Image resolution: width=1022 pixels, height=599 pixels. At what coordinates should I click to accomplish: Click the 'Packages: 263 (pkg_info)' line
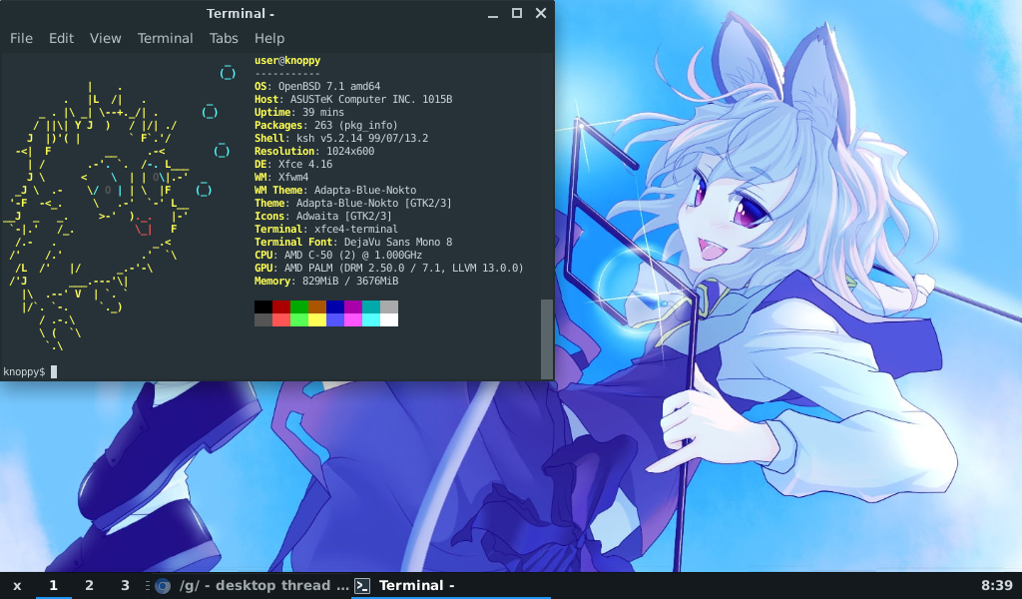326,125
